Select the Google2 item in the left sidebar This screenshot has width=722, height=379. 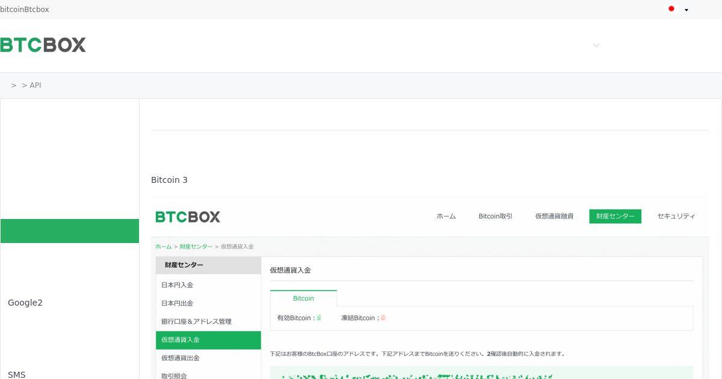click(x=25, y=303)
